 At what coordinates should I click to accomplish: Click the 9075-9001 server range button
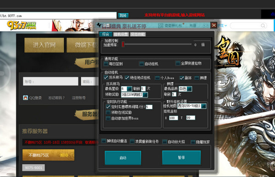33,168
